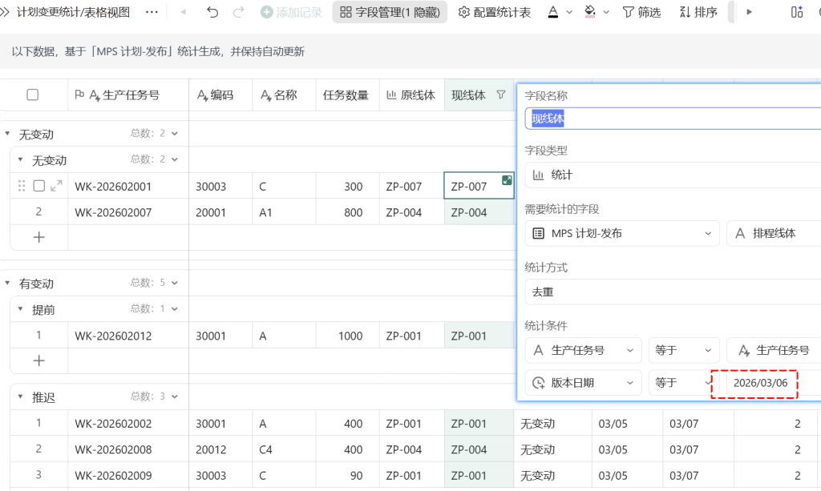Click filter icon in 现线体 header
This screenshot has width=821, height=491.
point(501,95)
